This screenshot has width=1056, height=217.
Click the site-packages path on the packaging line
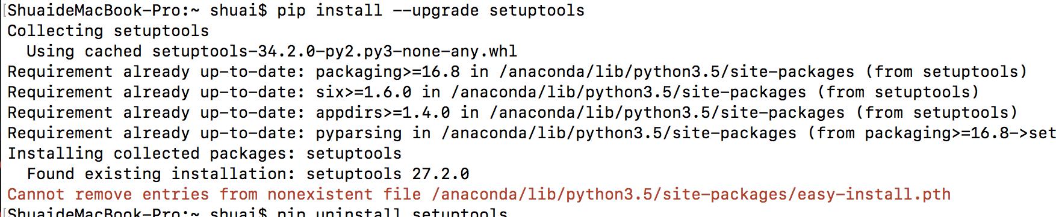(677, 72)
